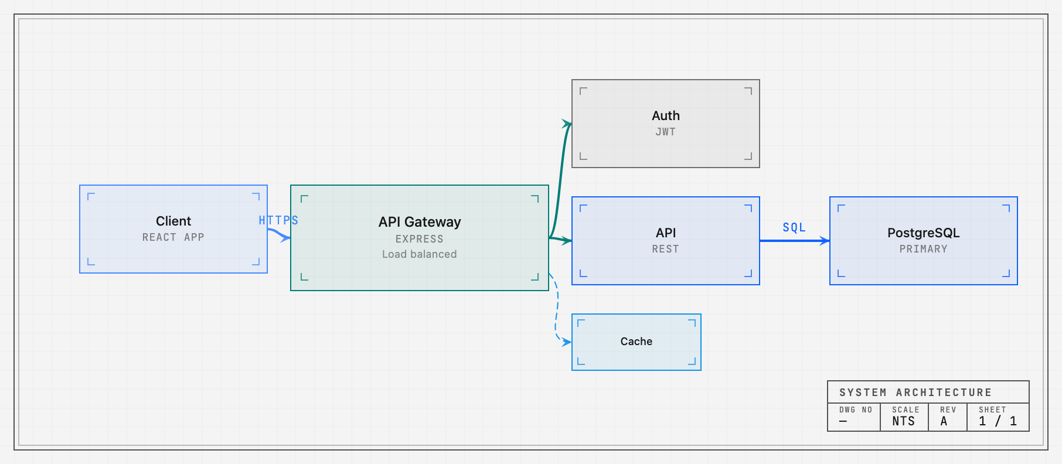Select the Client React App node
Image resolution: width=1062 pixels, height=464 pixels.
[x=173, y=229]
